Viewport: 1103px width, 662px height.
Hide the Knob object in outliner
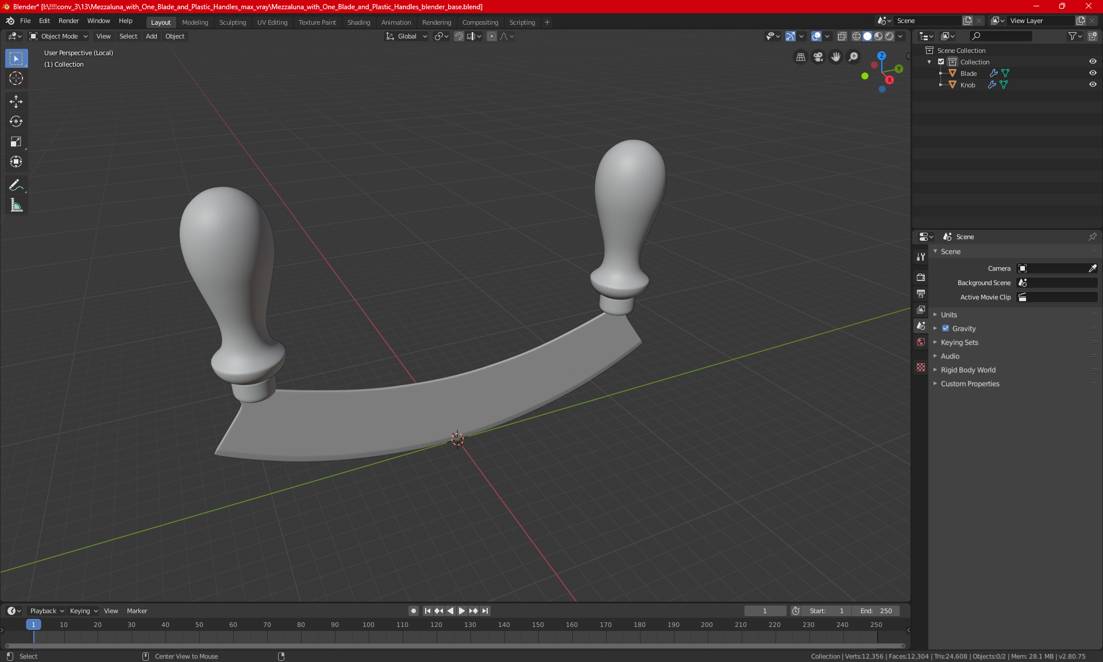[1093, 84]
